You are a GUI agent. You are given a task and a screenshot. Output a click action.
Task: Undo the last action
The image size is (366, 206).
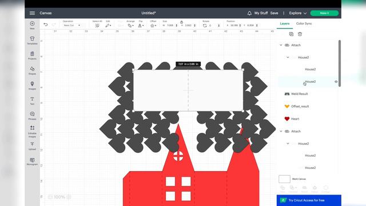click(46, 25)
